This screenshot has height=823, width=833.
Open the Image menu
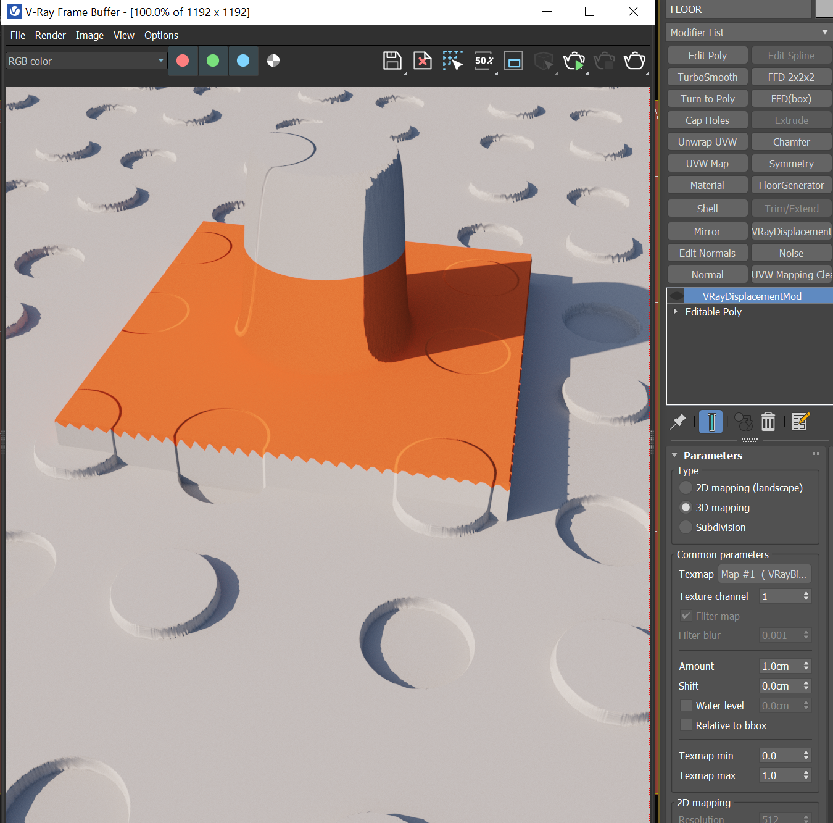pos(89,35)
